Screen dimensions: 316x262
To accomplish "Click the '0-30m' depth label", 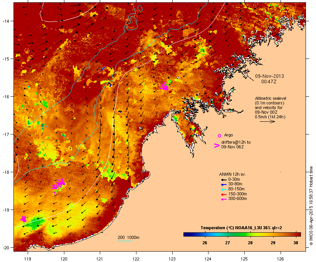I will point(234,180).
